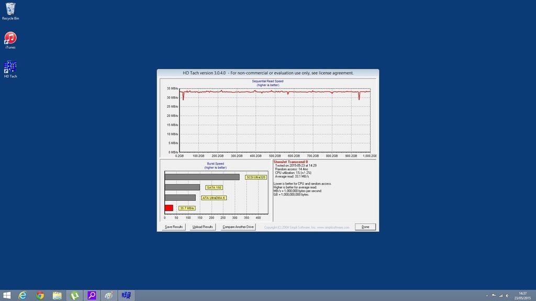536x301 pixels.
Task: Select the HD Tach taskbar button
Action: [x=126, y=296]
